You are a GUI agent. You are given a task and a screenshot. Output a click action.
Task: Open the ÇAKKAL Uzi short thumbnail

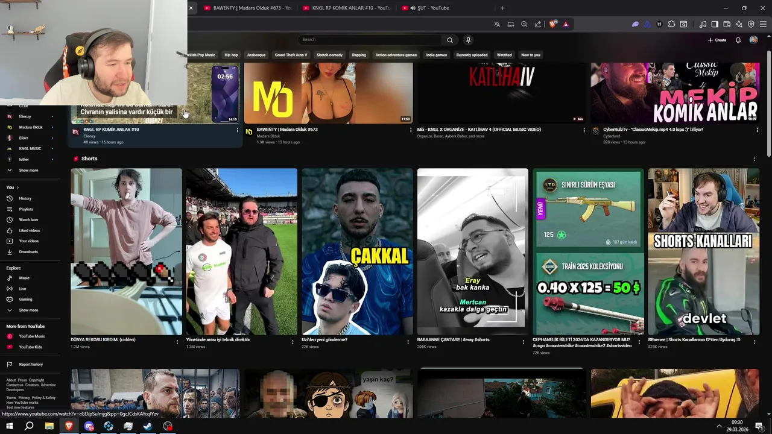[357, 251]
